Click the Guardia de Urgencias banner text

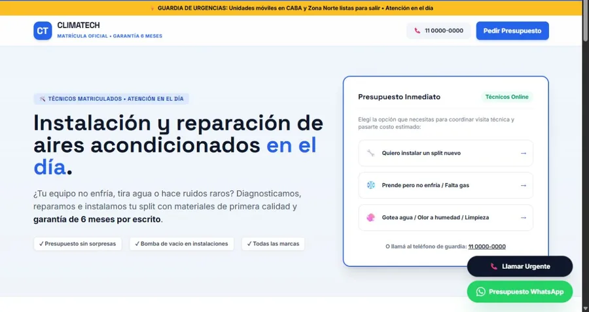(x=295, y=8)
